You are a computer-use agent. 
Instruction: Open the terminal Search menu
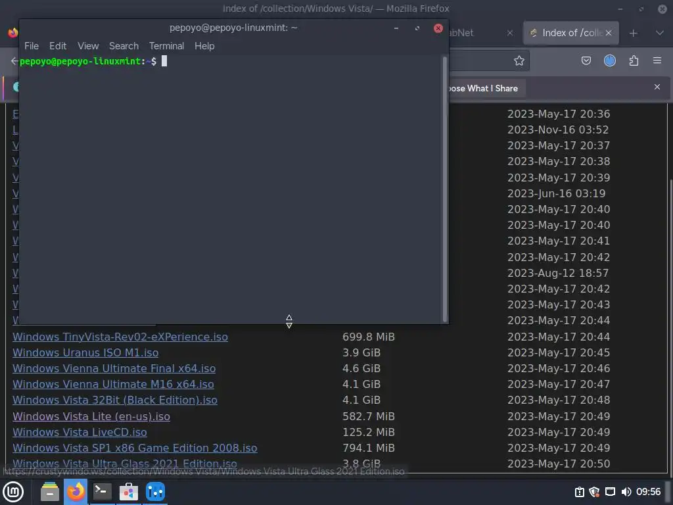tap(124, 46)
